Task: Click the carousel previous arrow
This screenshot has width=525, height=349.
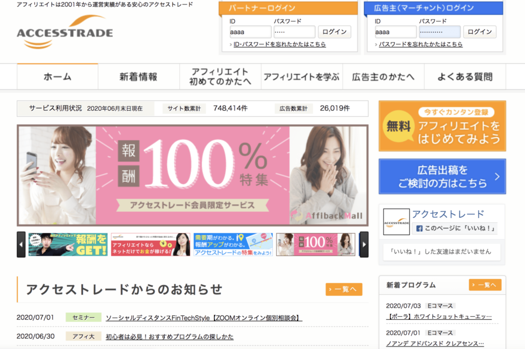Action: click(x=21, y=244)
